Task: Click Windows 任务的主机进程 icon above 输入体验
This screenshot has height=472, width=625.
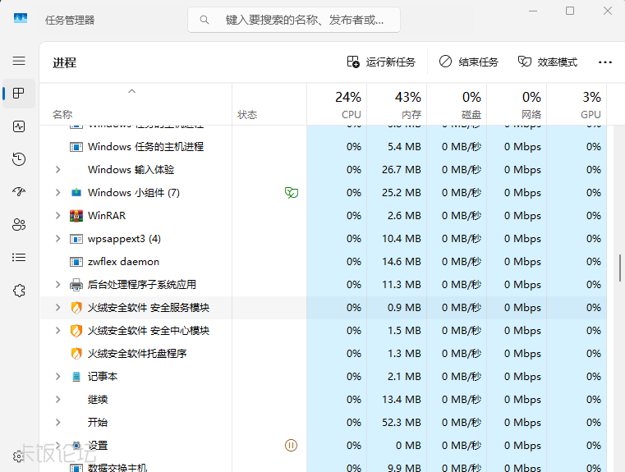Action: coord(76,147)
